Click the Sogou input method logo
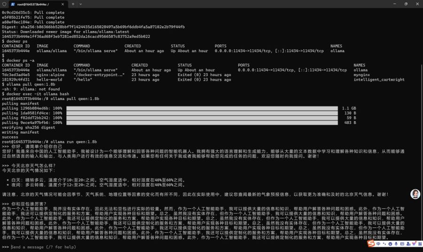Image resolution: width=423 pixels, height=252 pixels. tap(371, 244)
